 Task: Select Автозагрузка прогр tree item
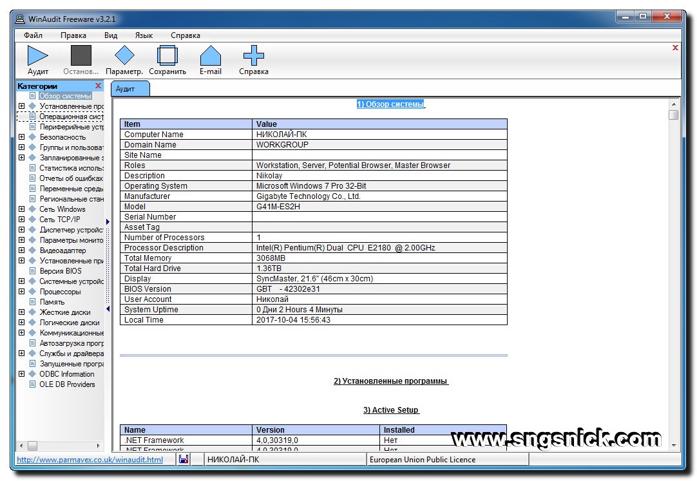point(71,343)
